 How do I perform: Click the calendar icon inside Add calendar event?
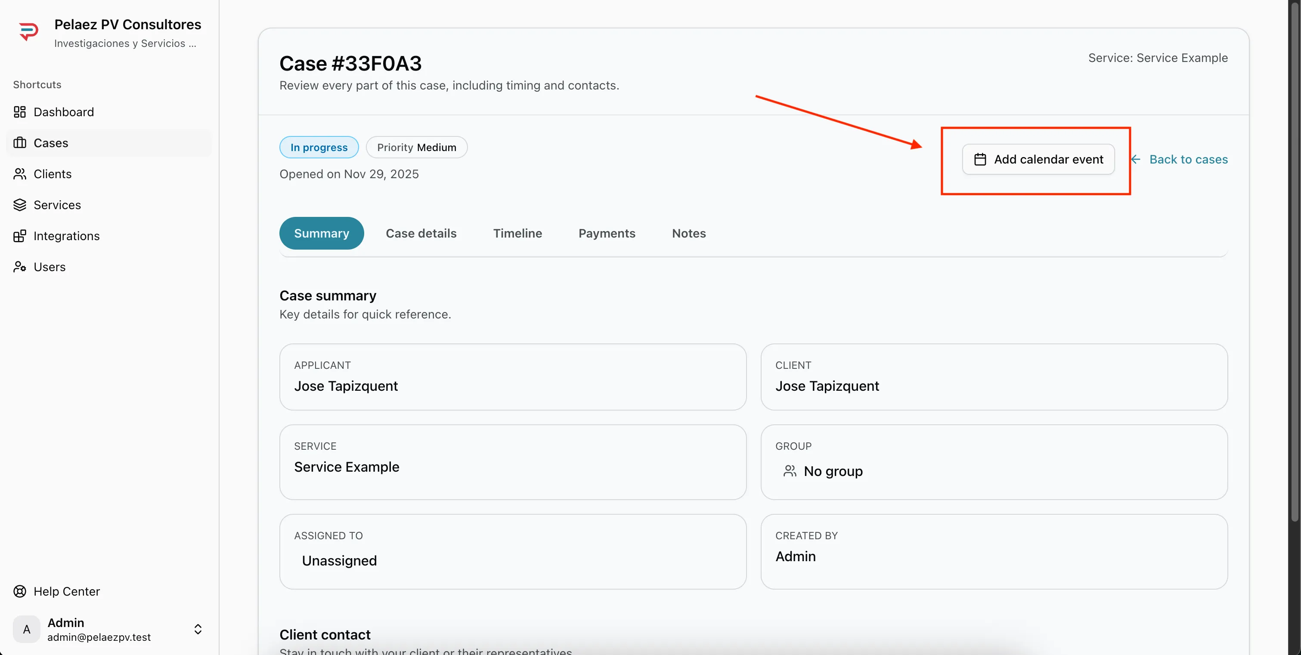[980, 159]
